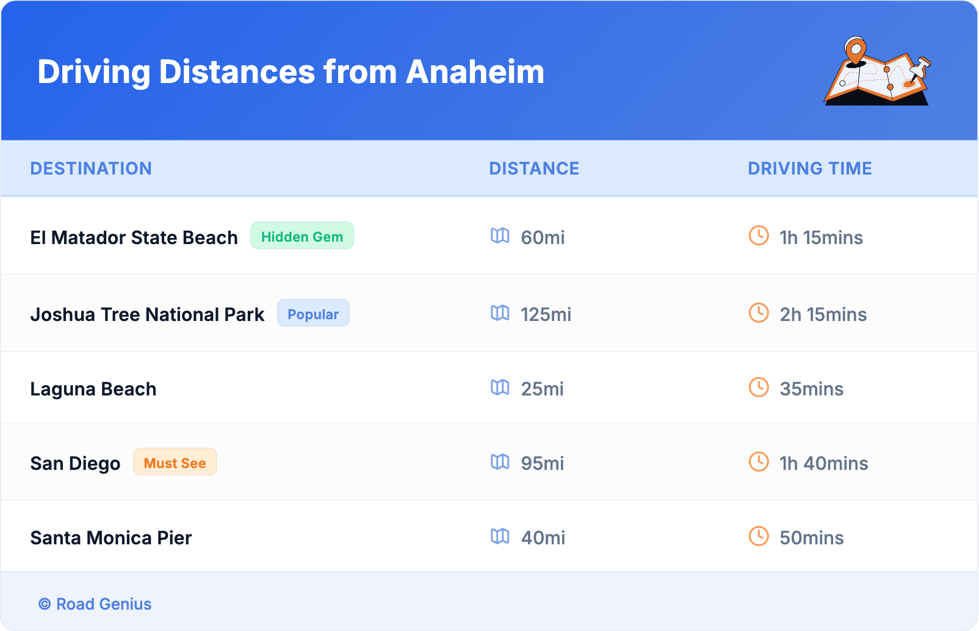Screen dimensions: 979x631
Task: Select the Popular badge
Action: (x=313, y=314)
